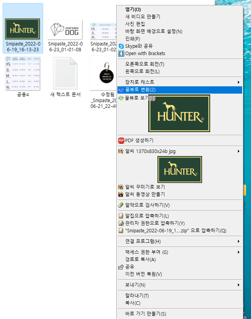
Task: Click the 알씨 동영상 만들기 label
Action: (x=145, y=194)
